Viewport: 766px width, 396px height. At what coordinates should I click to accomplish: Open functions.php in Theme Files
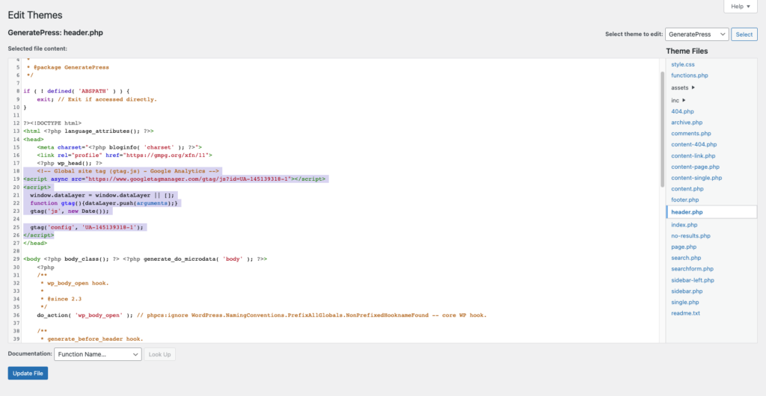click(689, 75)
